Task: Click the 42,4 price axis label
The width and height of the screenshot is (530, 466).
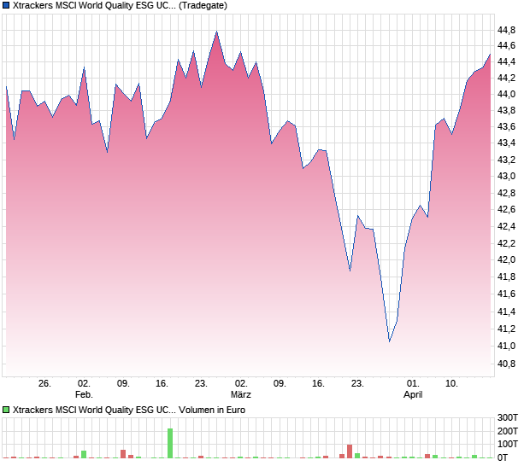Action: tap(506, 226)
